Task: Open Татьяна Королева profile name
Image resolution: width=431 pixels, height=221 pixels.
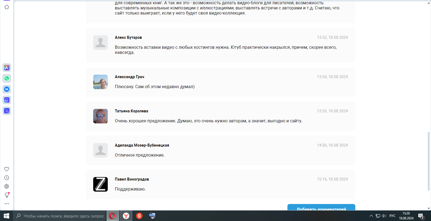Action: [x=131, y=111]
